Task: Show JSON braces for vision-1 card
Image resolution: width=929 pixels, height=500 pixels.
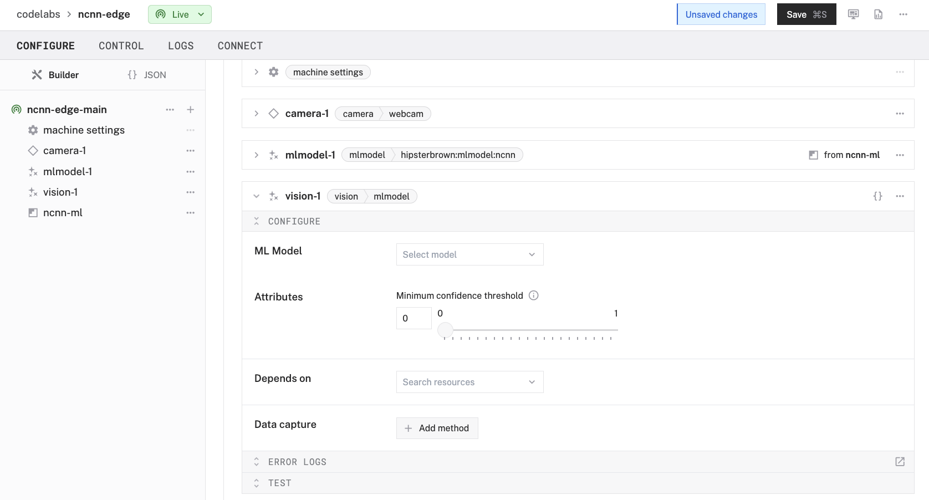Action: tap(878, 196)
